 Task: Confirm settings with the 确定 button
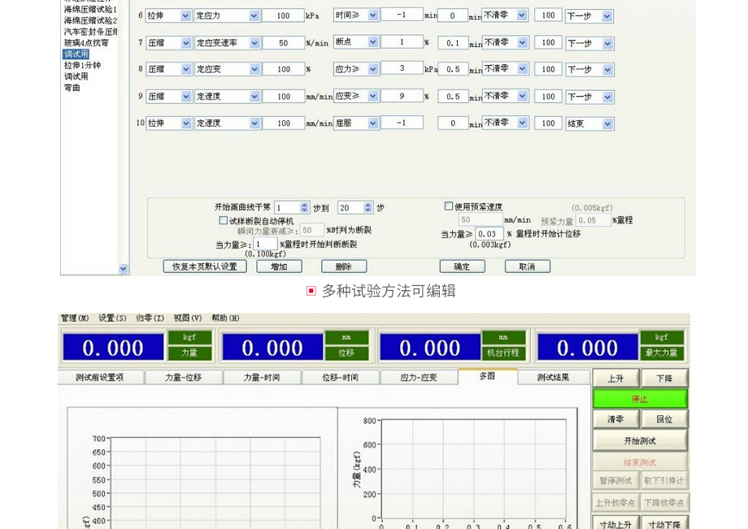coord(462,267)
